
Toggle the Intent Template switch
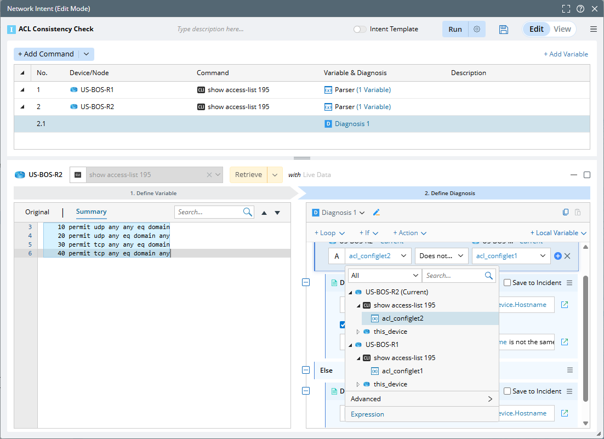coord(360,30)
